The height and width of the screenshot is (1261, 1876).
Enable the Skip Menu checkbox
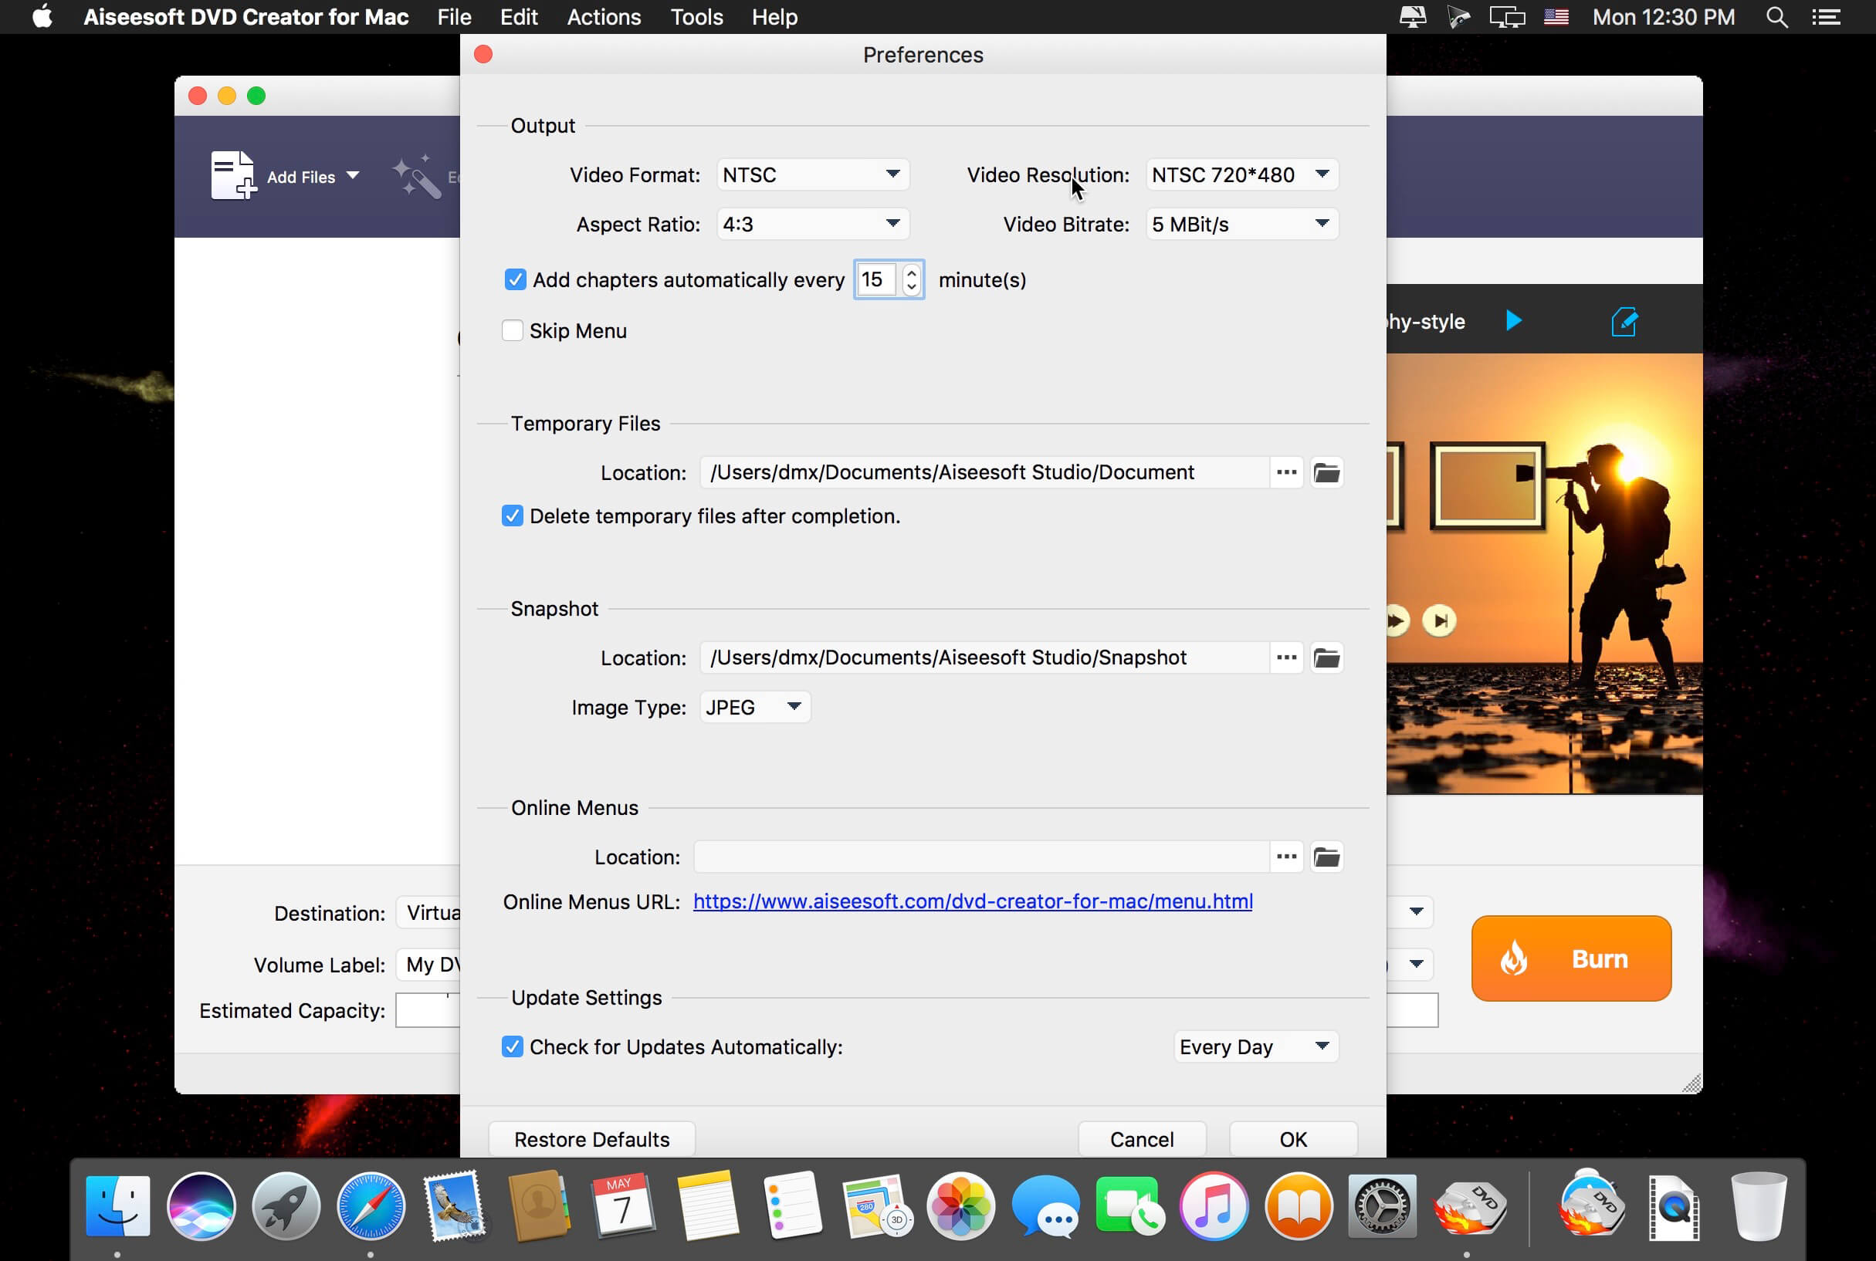513,330
